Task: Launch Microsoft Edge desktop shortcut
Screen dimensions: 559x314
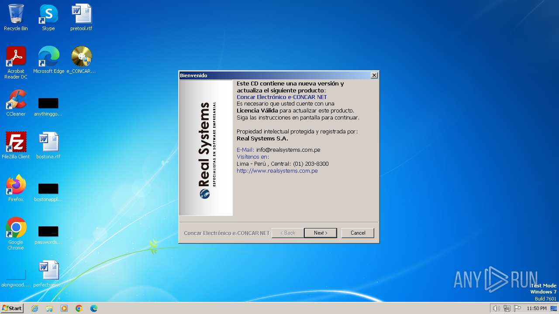Action: (48, 60)
